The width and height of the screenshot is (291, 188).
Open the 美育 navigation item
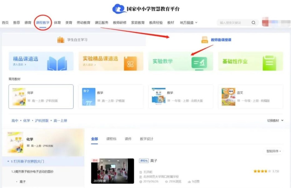[69, 23]
